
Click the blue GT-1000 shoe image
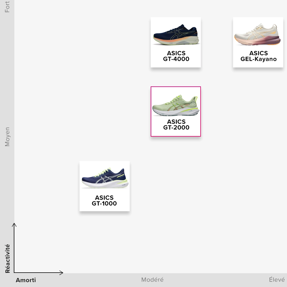pyautogui.click(x=104, y=179)
